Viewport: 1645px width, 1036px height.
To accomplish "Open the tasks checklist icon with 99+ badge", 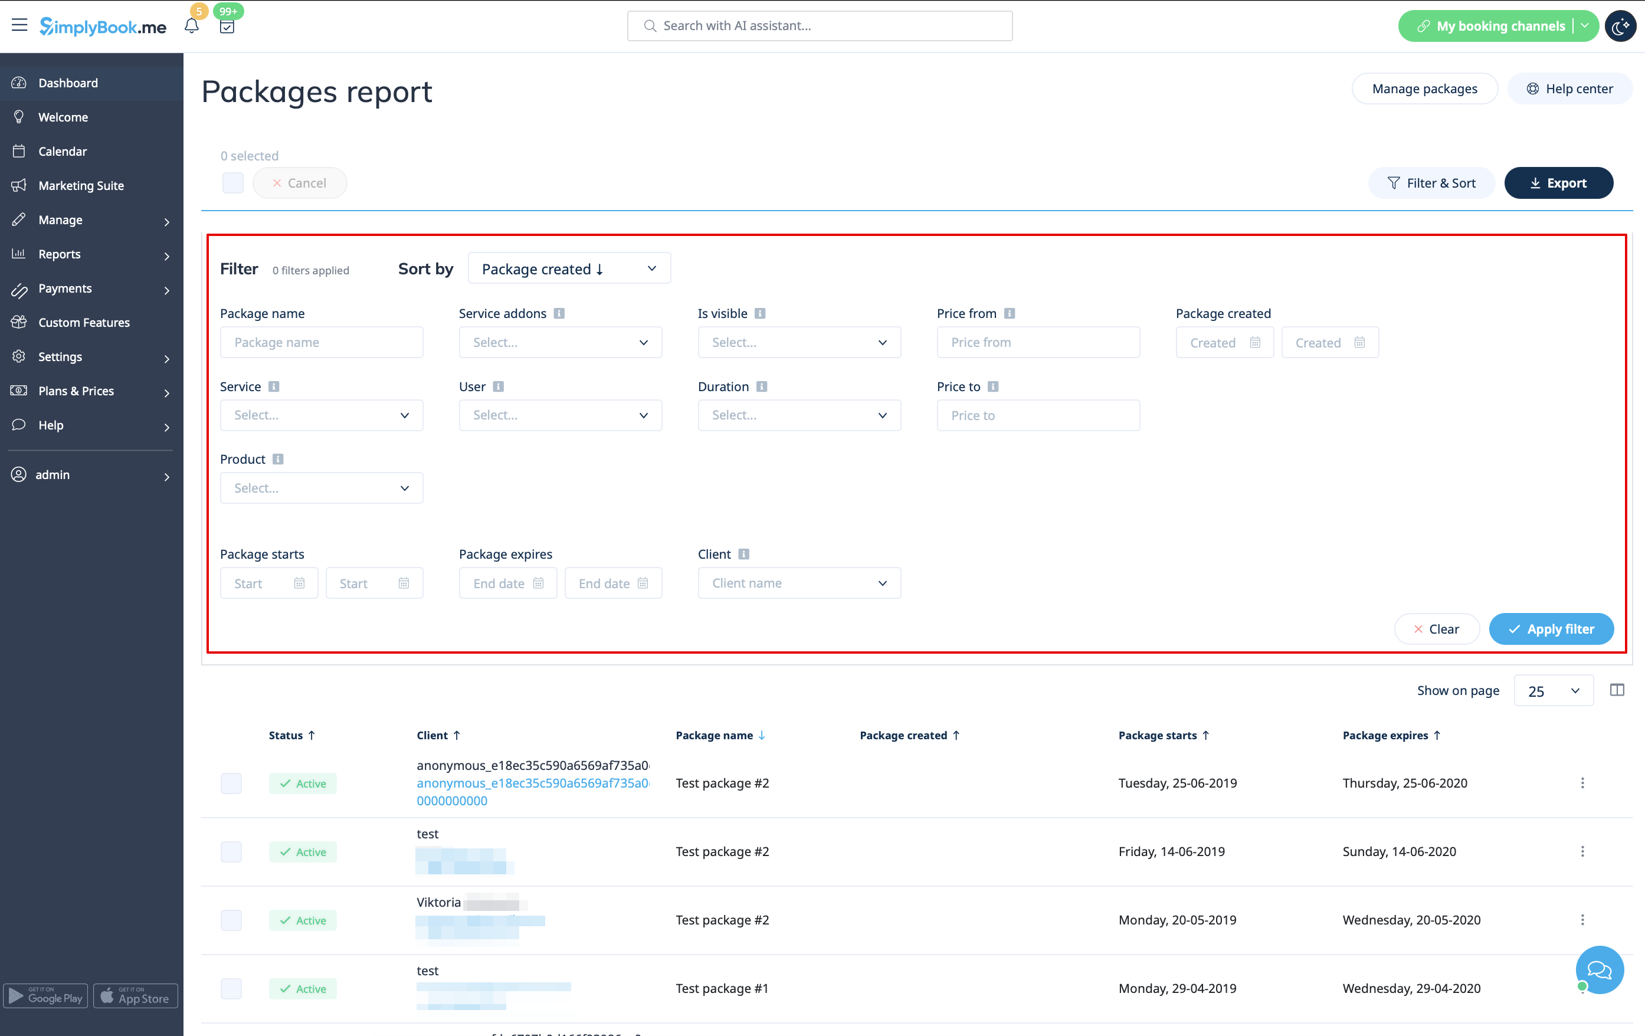I will coord(227,27).
